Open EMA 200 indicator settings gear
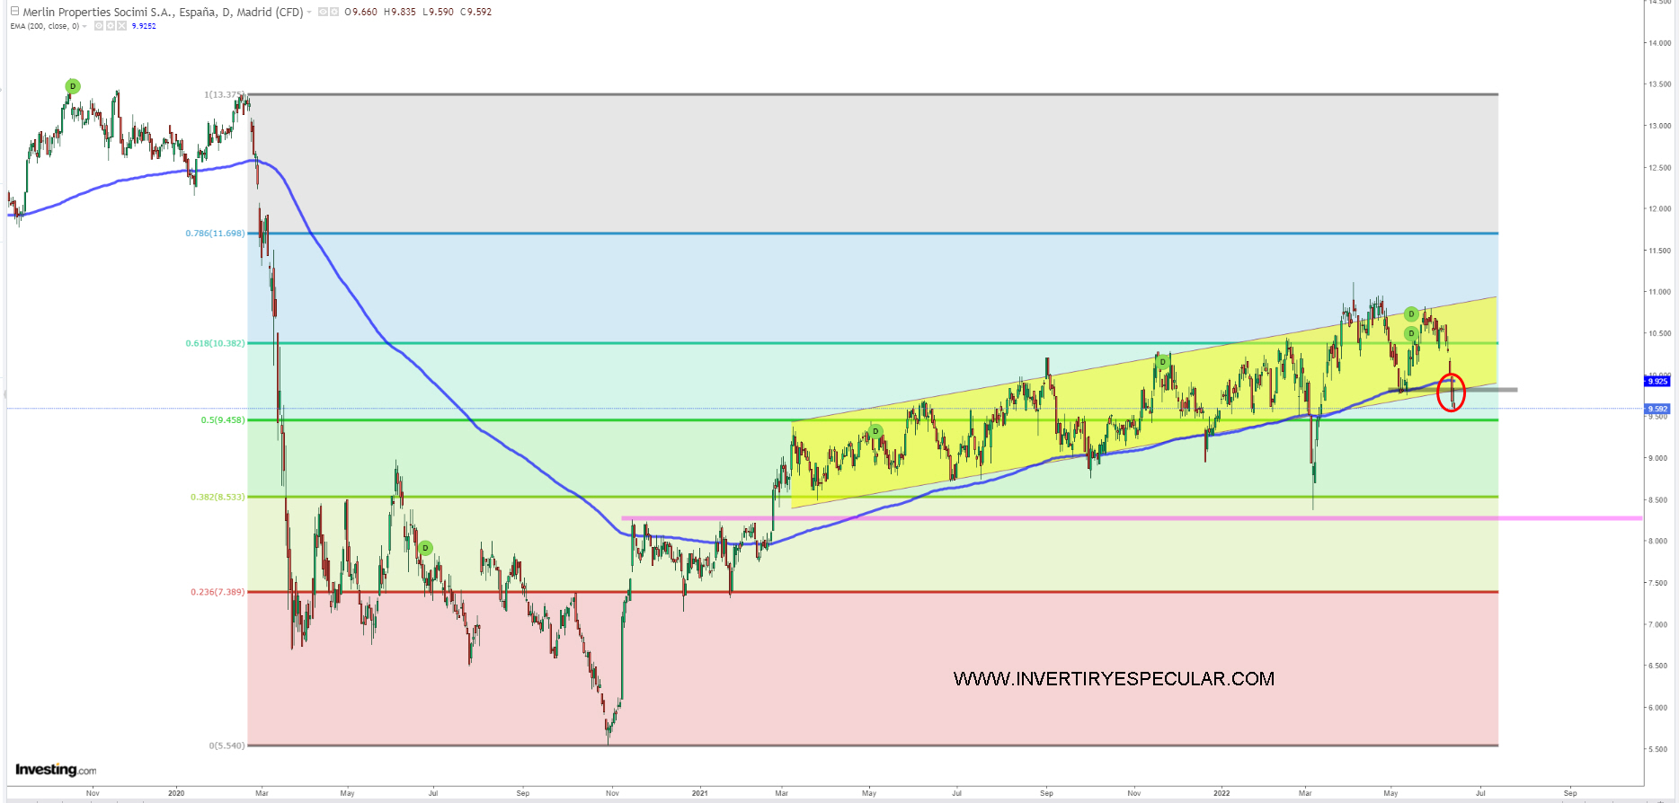 111,26
